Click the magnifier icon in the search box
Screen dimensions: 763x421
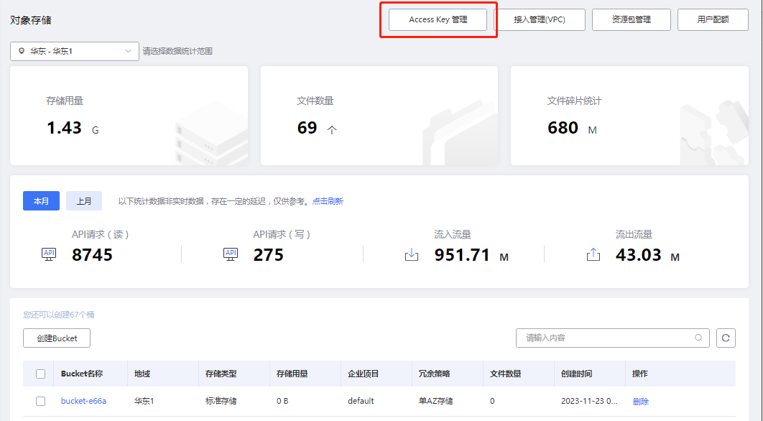[698, 338]
